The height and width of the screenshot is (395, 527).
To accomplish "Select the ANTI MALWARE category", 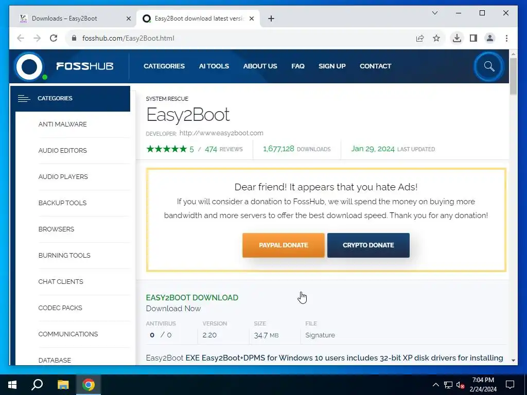I will pyautogui.click(x=62, y=124).
